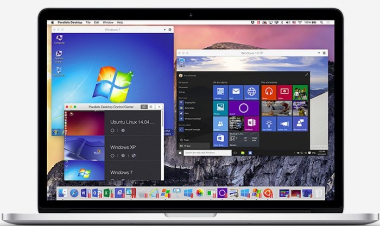Expand the Windows 10 Start menu to fullscreen

coord(307,74)
